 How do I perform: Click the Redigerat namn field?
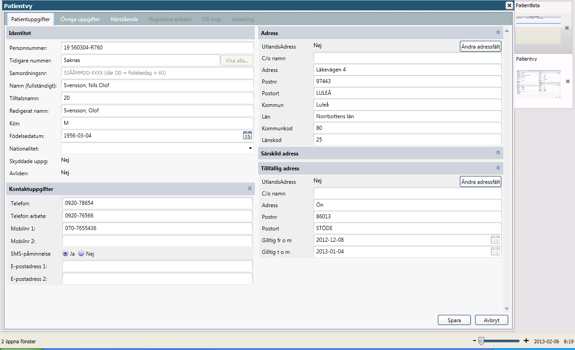pyautogui.click(x=157, y=110)
